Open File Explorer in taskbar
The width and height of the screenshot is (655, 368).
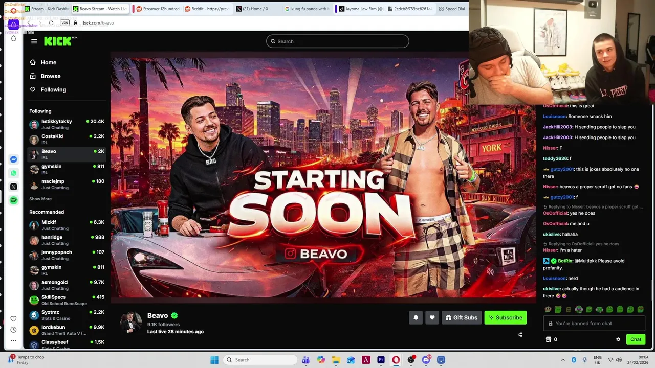tap(336, 360)
